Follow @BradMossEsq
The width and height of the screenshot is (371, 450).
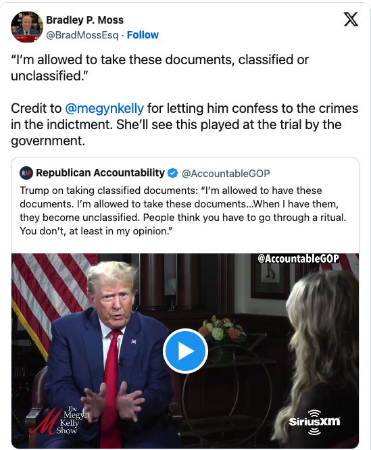coord(143,35)
